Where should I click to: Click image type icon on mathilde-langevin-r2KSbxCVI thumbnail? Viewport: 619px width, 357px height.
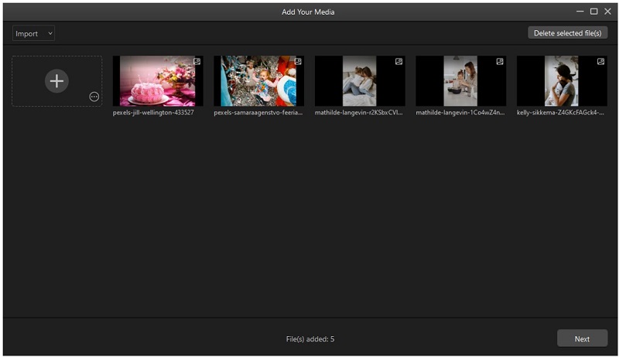(x=398, y=62)
